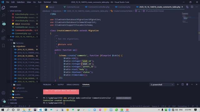The width and height of the screenshot is (200, 112).
Task: Switch to the Comments.vue editor tab
Action: tap(72, 7)
